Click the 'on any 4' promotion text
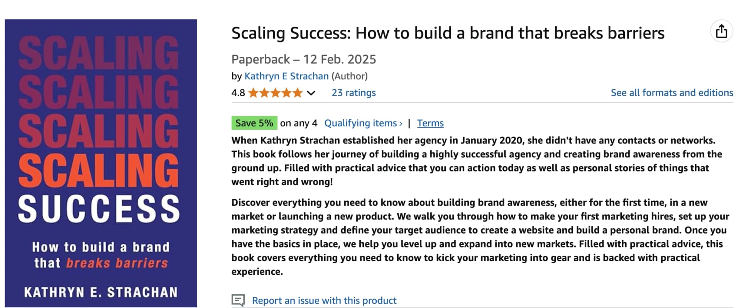741x308 pixels. 298,123
